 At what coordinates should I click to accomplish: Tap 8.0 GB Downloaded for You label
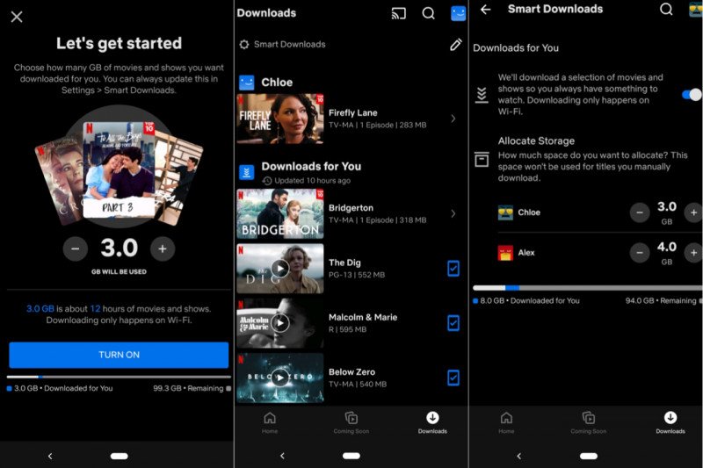pyautogui.click(x=529, y=300)
